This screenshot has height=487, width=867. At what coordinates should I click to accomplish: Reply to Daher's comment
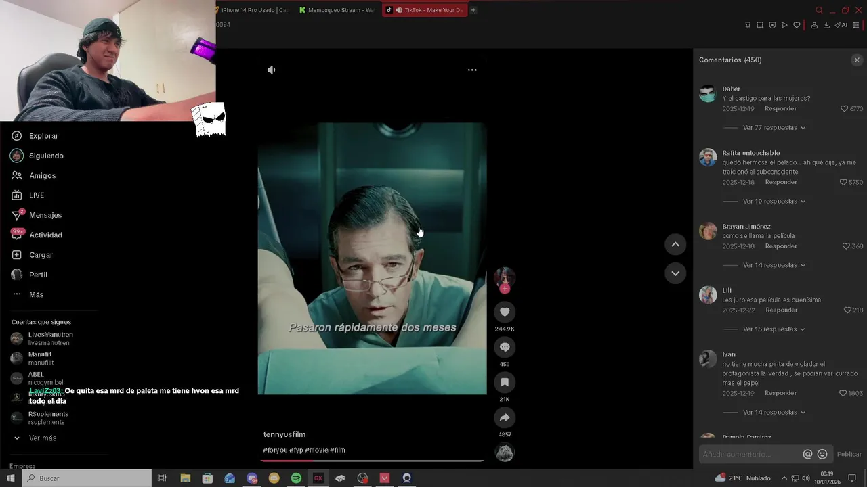[x=780, y=109]
